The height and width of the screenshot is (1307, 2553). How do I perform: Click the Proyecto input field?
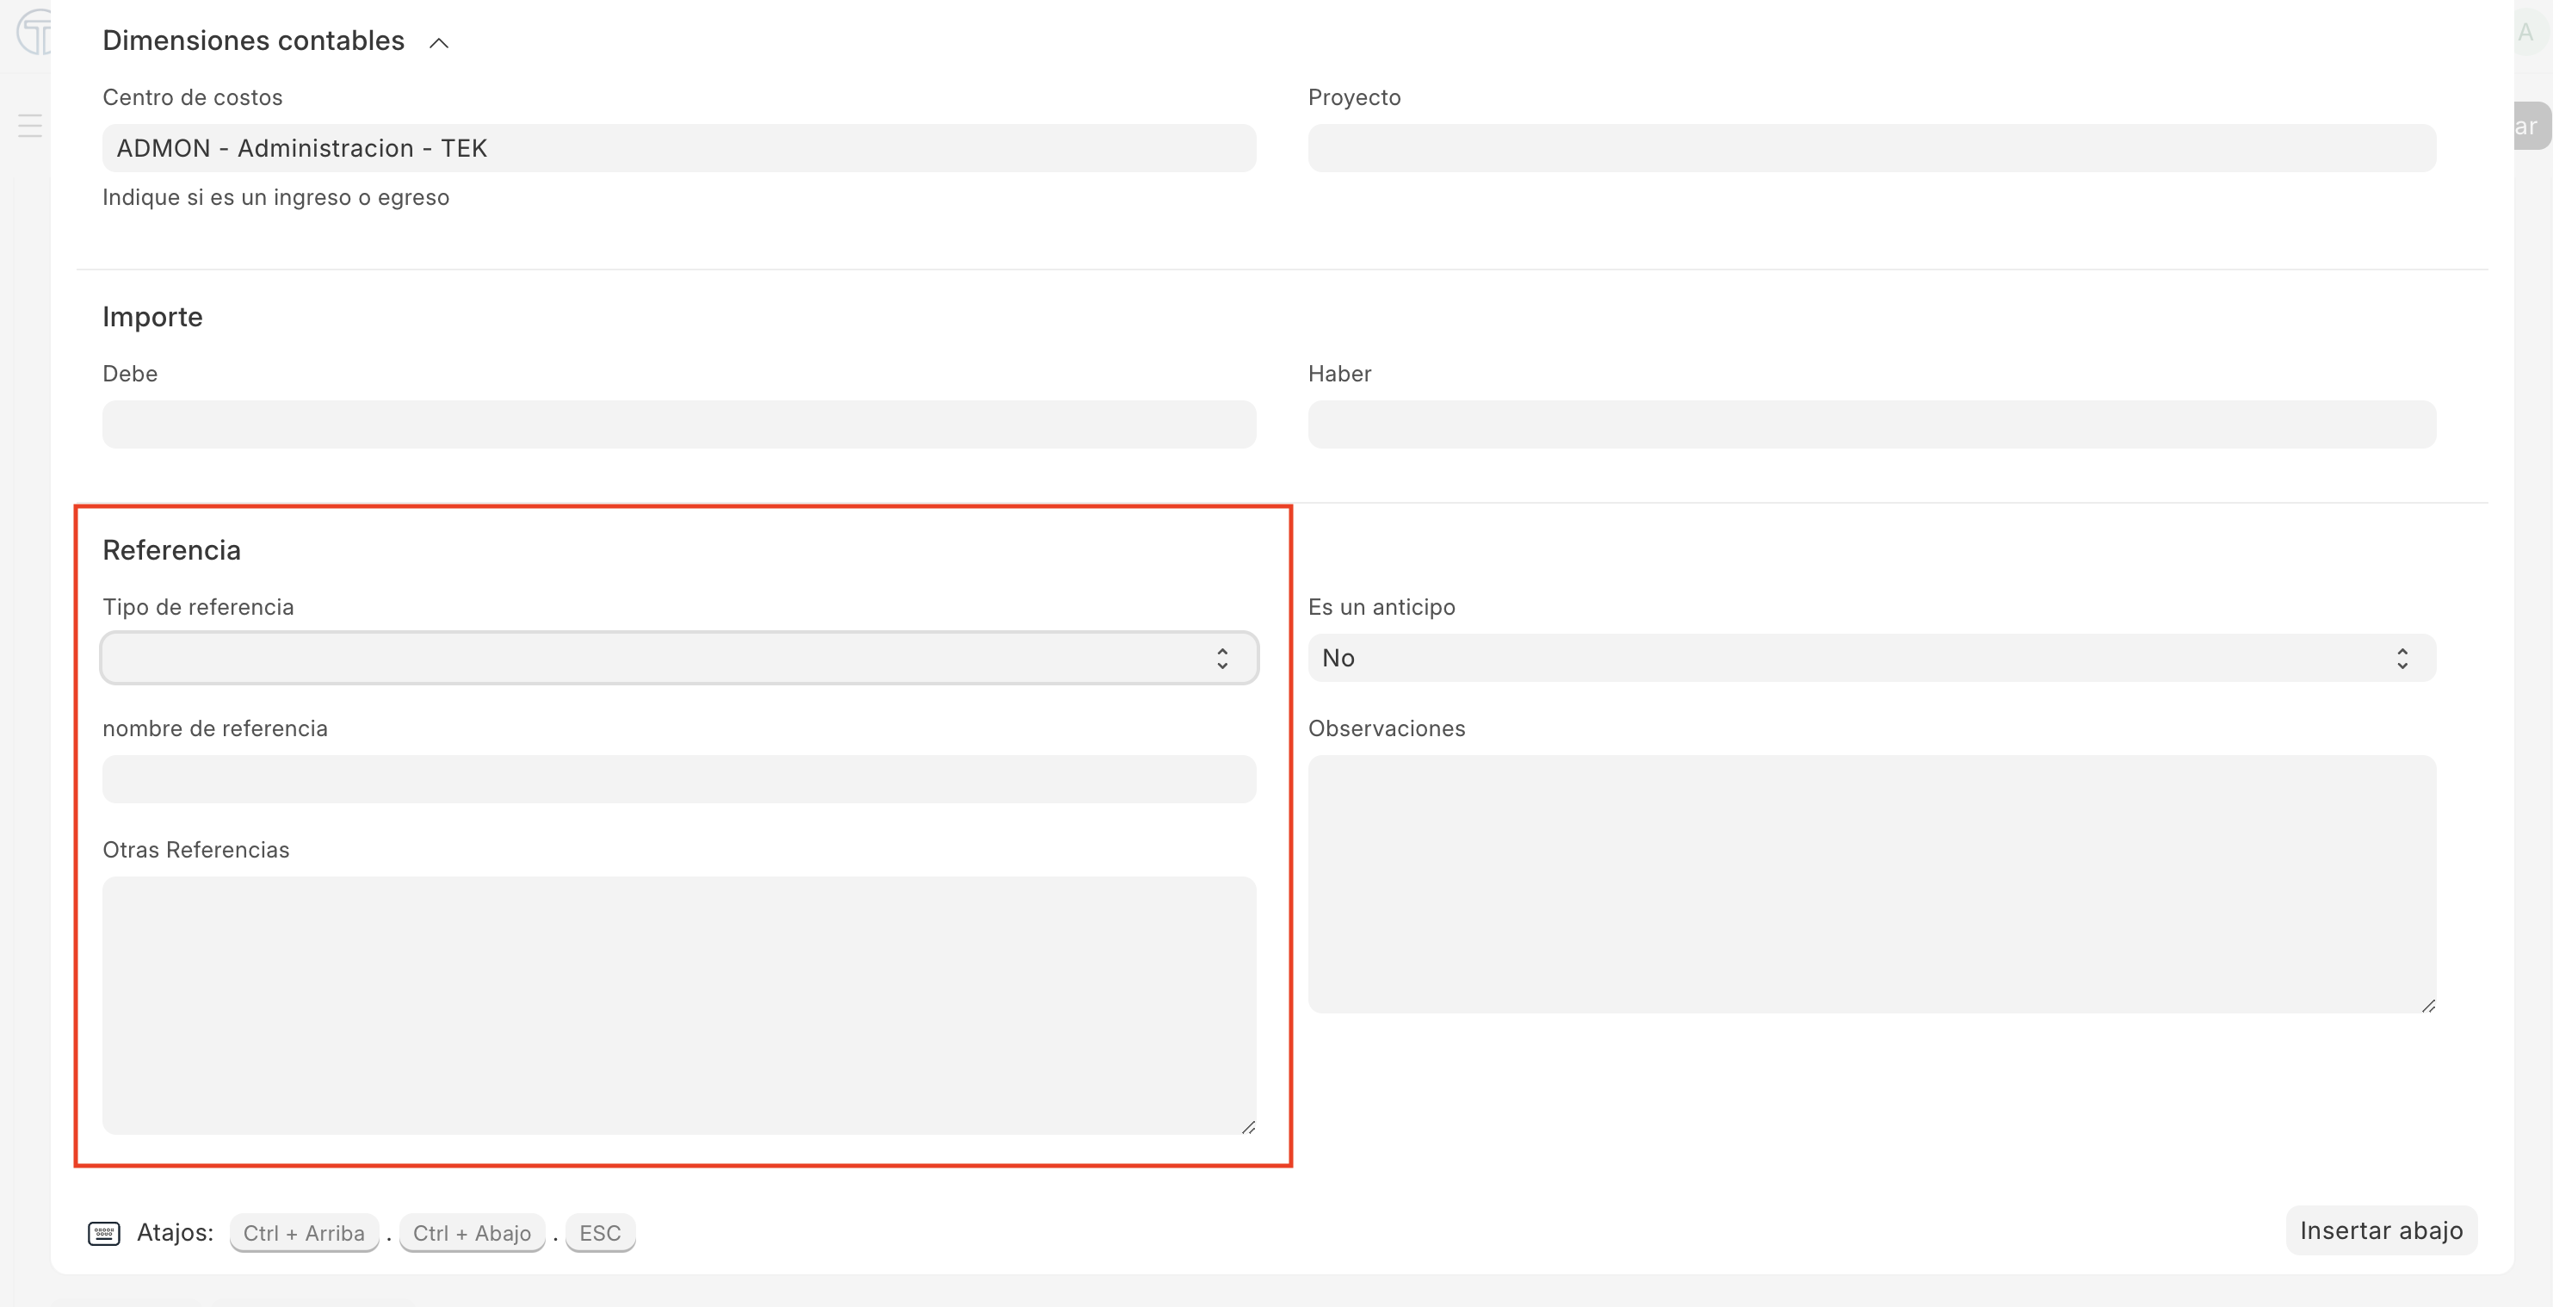pos(1871,148)
